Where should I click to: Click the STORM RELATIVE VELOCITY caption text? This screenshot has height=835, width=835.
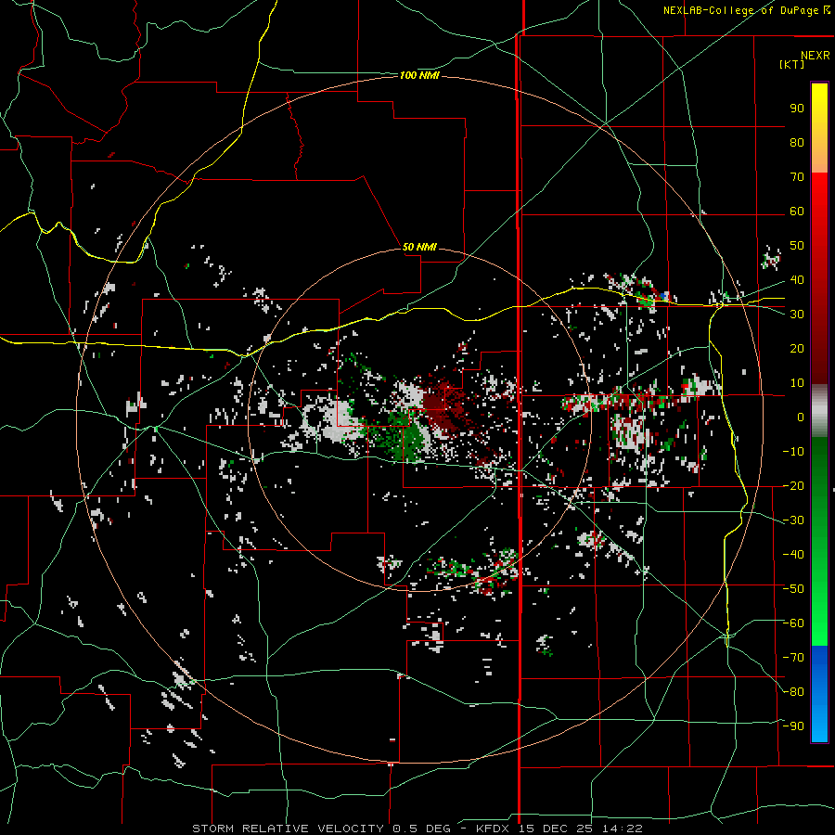click(288, 829)
